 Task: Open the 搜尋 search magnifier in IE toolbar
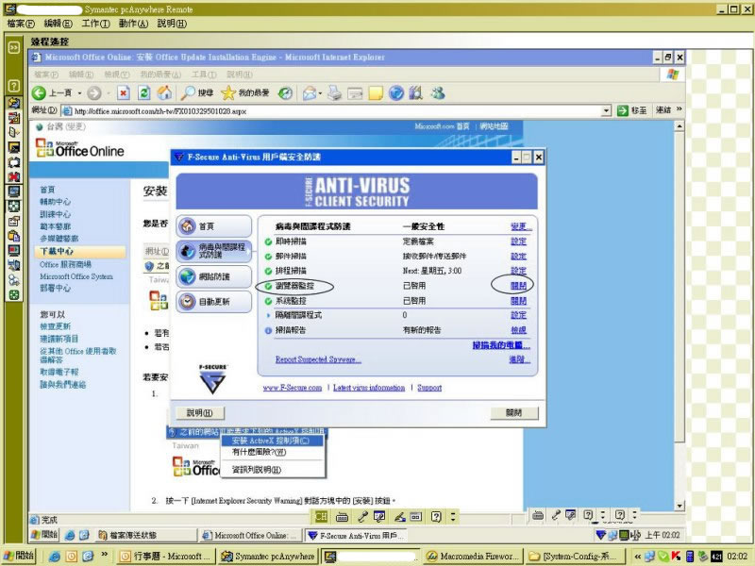click(196, 92)
